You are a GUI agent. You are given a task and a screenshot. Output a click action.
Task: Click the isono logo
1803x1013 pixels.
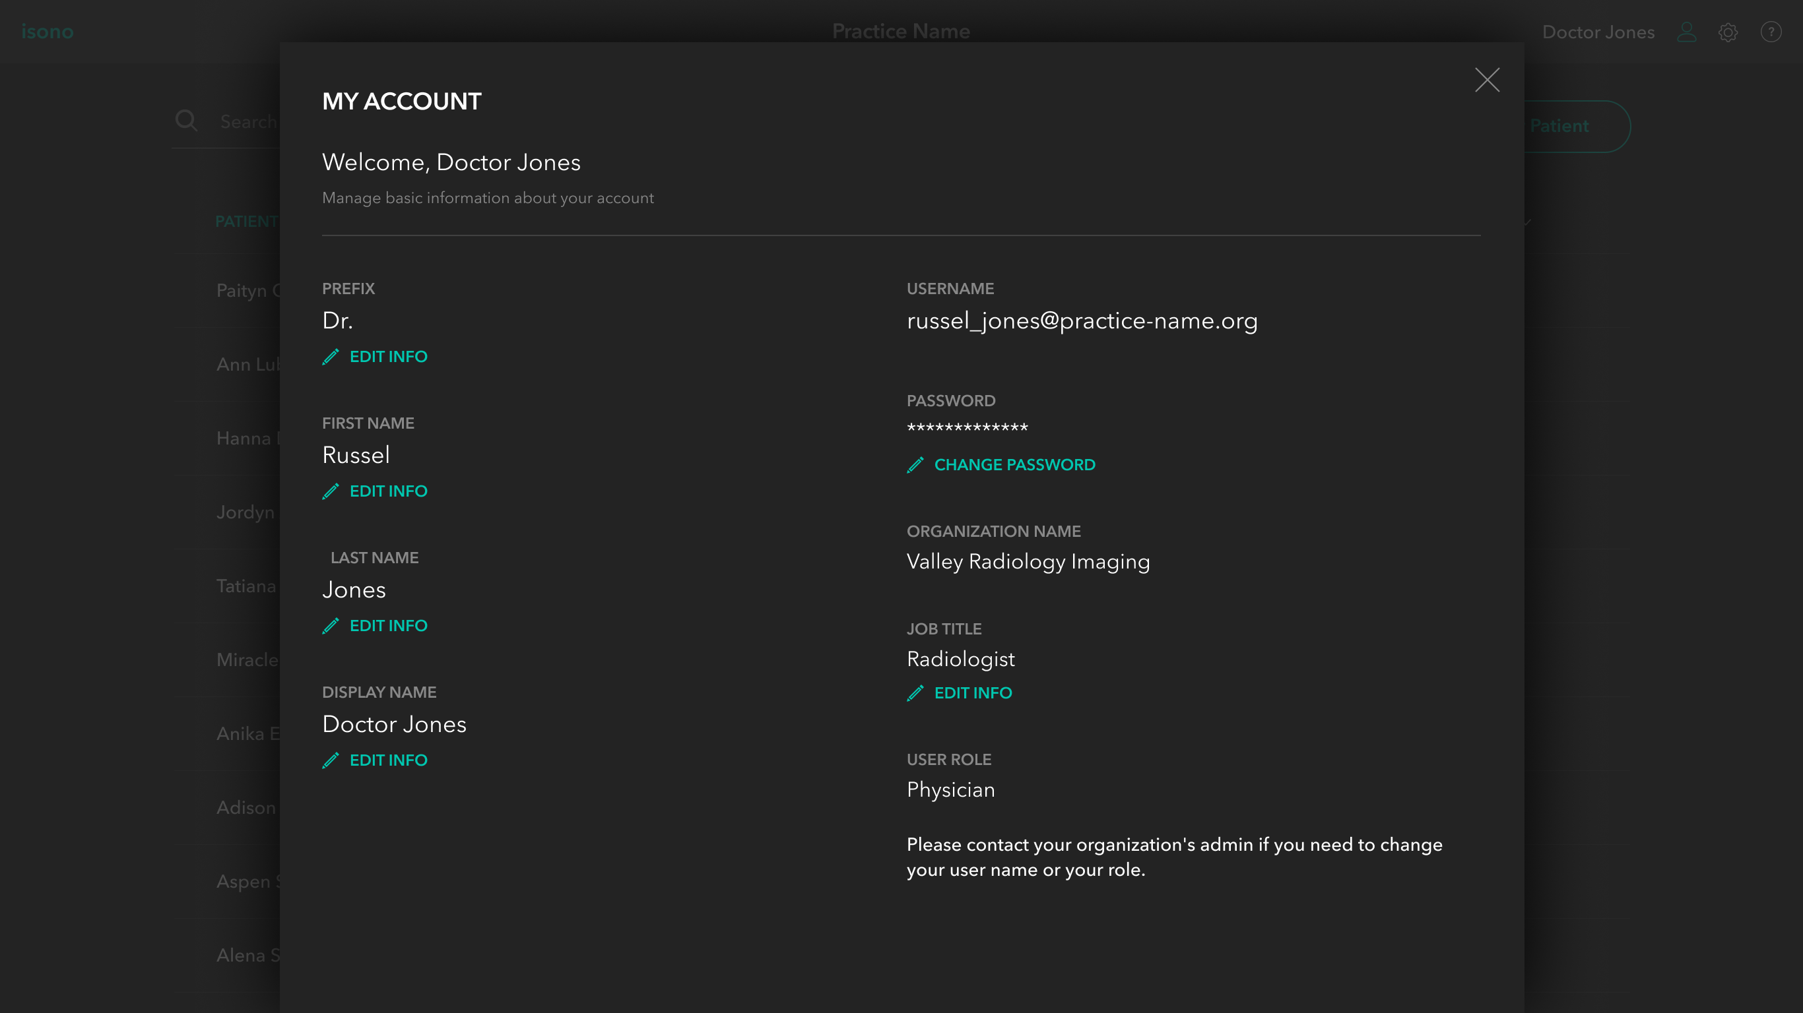tap(47, 32)
